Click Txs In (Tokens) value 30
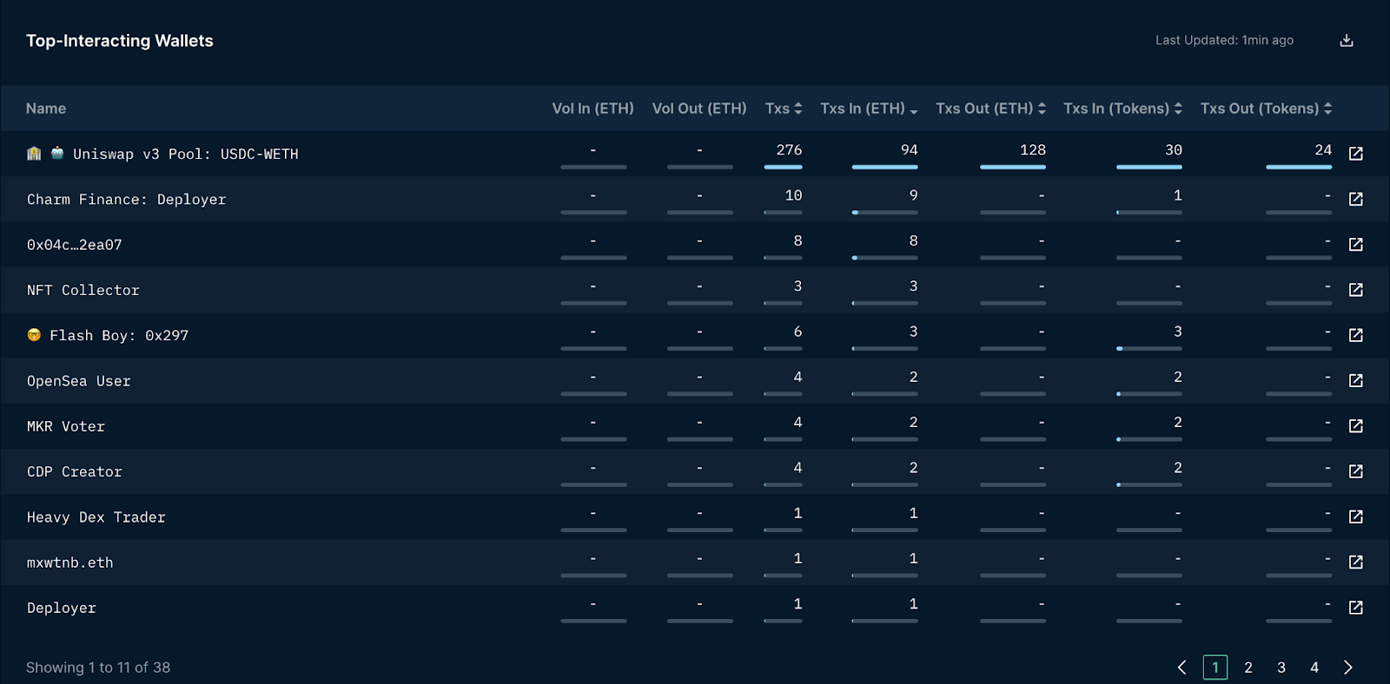The height and width of the screenshot is (684, 1390). click(1173, 150)
